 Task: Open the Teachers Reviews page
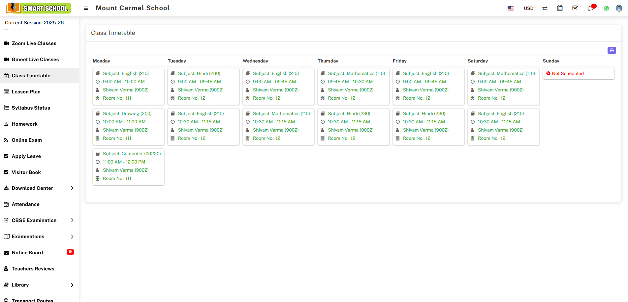point(33,268)
